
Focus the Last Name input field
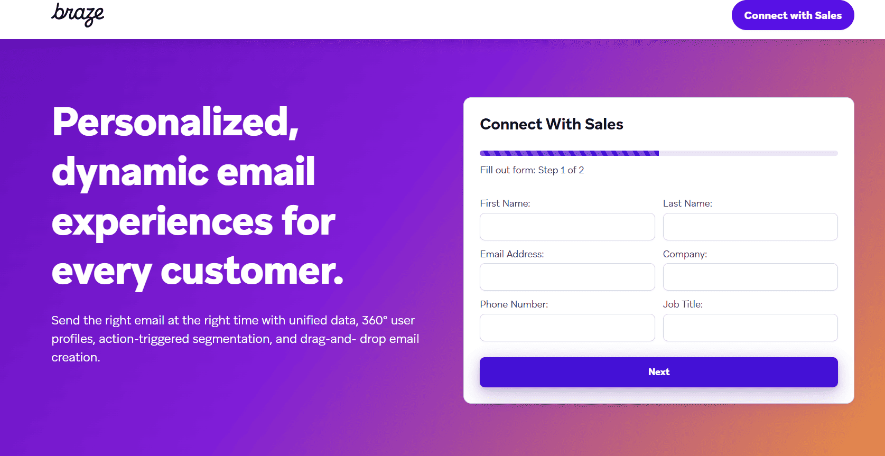coord(750,227)
